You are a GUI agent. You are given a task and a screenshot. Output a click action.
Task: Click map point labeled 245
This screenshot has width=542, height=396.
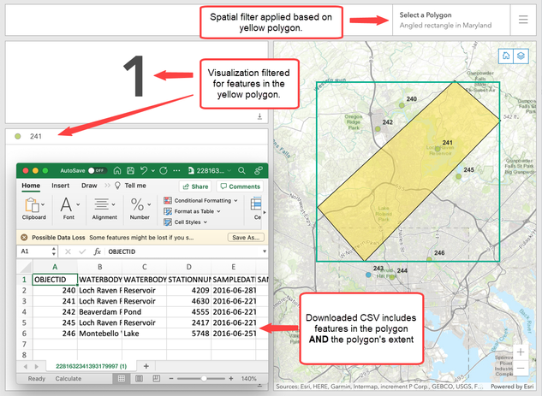click(458, 176)
